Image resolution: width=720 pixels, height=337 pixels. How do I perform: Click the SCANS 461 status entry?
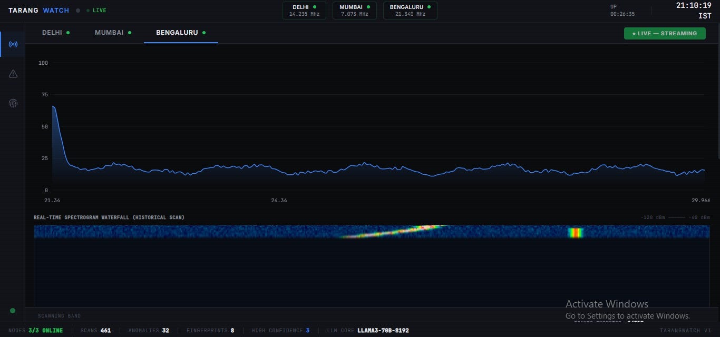tap(95, 331)
